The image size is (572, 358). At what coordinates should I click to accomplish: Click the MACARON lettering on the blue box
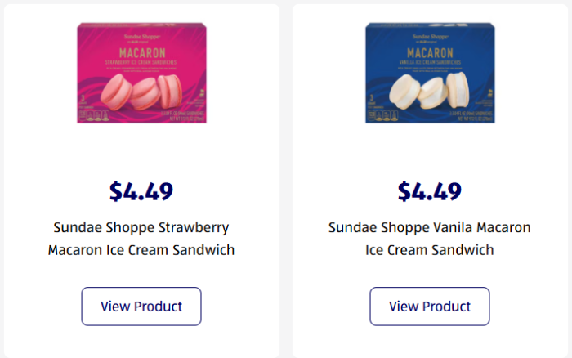(x=429, y=51)
